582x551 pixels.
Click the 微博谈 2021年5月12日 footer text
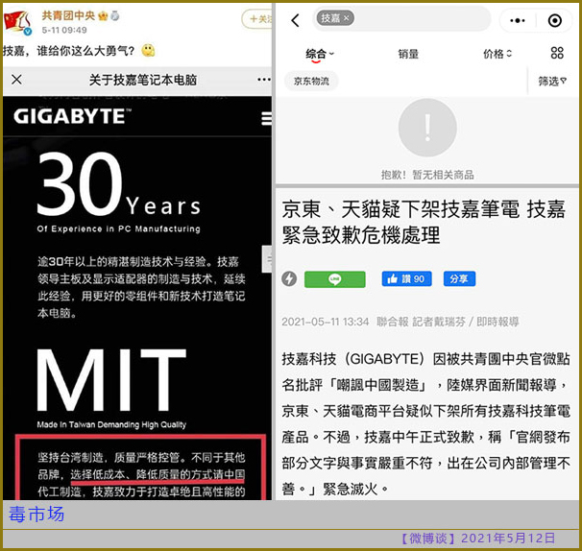pos(478,538)
